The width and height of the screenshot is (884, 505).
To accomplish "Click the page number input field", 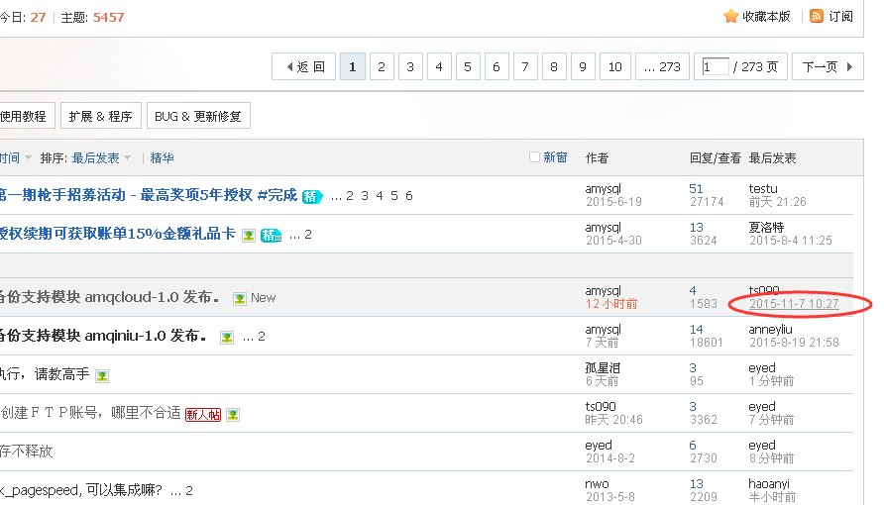I will (x=715, y=66).
